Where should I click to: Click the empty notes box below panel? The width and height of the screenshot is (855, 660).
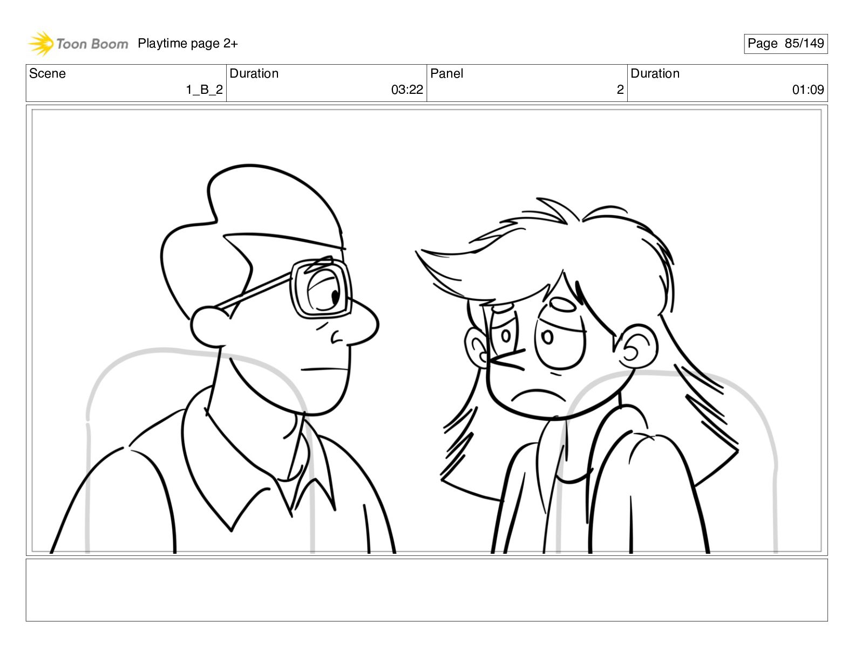tap(426, 590)
